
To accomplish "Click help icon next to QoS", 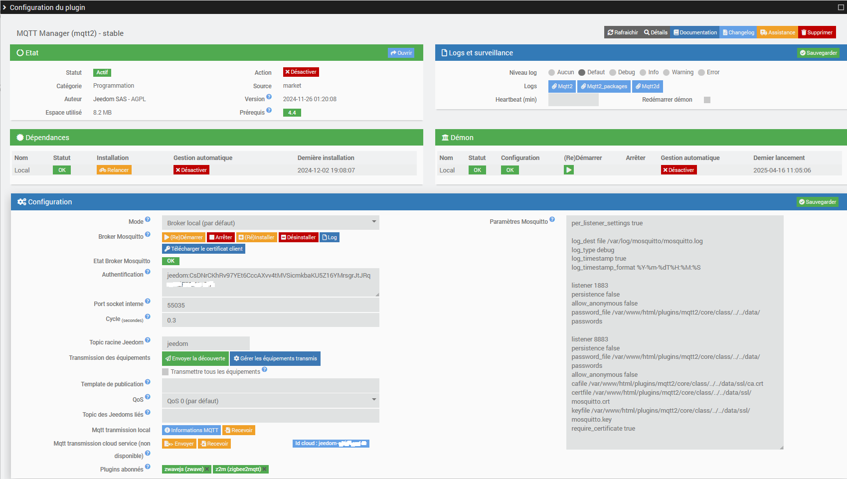I will pos(148,397).
